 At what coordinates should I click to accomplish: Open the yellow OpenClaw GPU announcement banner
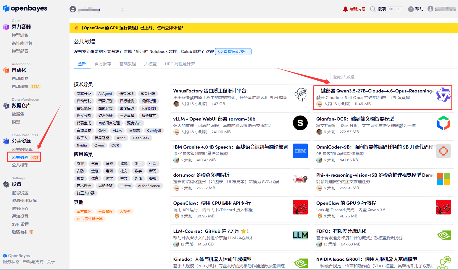tap(264, 28)
